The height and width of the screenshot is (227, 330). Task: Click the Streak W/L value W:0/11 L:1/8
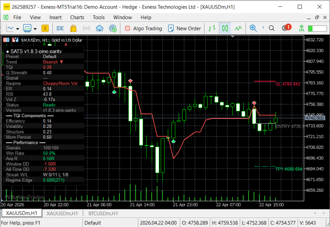55,175
